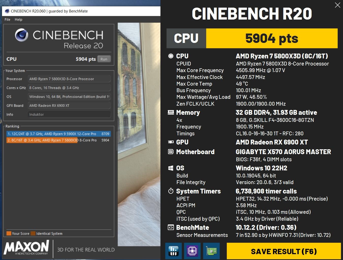Close the BenchMate result panel with X

pos(337,5)
